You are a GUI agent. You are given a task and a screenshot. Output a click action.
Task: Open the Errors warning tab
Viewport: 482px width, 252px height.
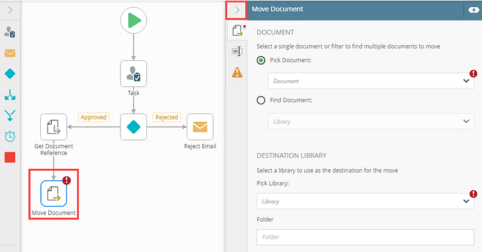point(237,72)
